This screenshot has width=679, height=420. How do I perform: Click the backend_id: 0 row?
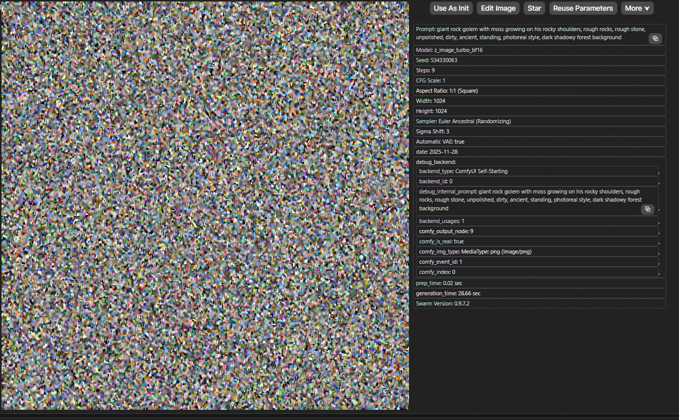tap(538, 181)
